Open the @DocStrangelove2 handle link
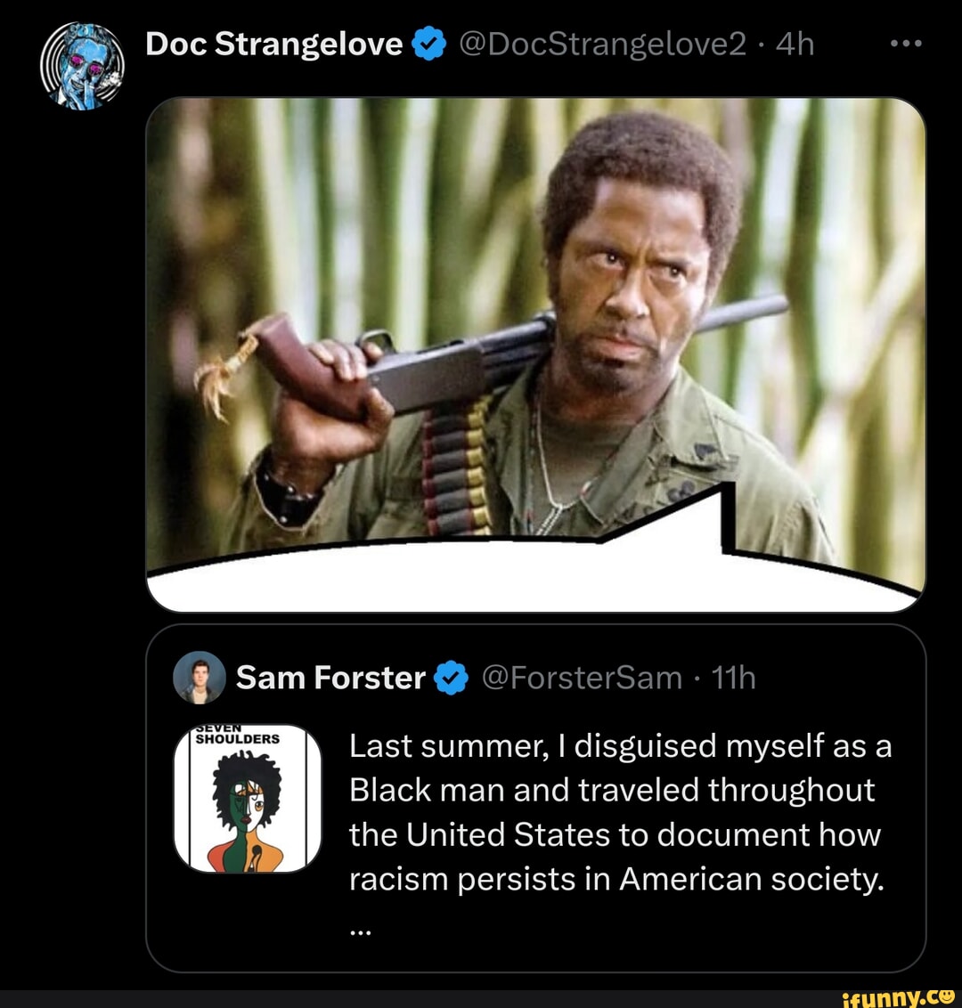This screenshot has height=1008, width=962. (603, 44)
